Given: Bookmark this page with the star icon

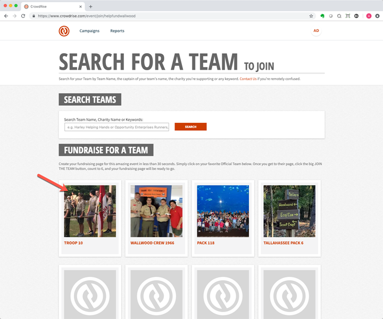Looking at the screenshot, I should click(x=311, y=16).
